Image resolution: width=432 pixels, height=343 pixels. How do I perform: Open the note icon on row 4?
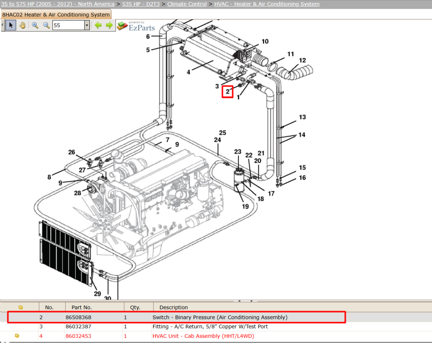(17, 336)
